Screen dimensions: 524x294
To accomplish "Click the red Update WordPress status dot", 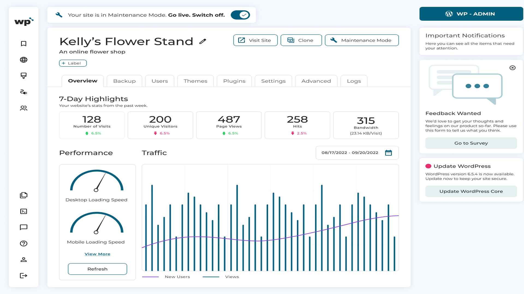I will pyautogui.click(x=428, y=166).
